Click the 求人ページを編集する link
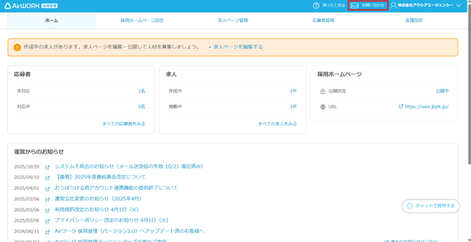The image size is (471, 242). coord(238,47)
